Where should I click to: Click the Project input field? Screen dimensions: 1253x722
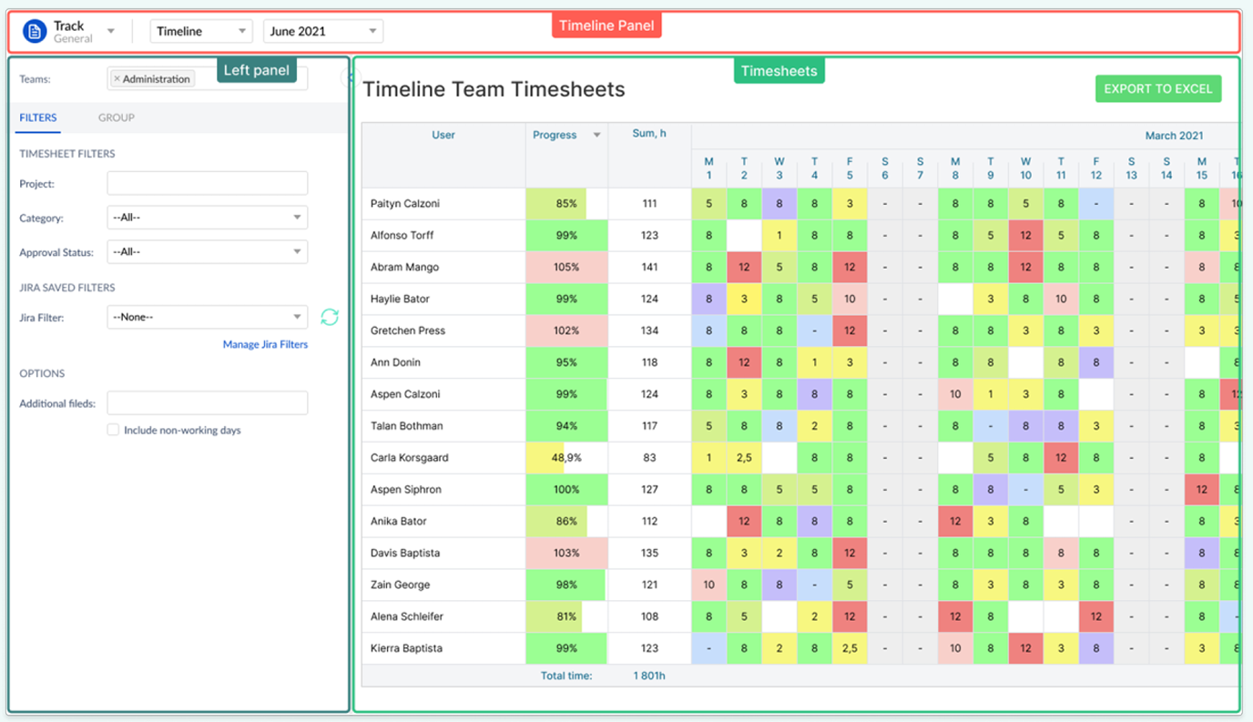pos(208,183)
